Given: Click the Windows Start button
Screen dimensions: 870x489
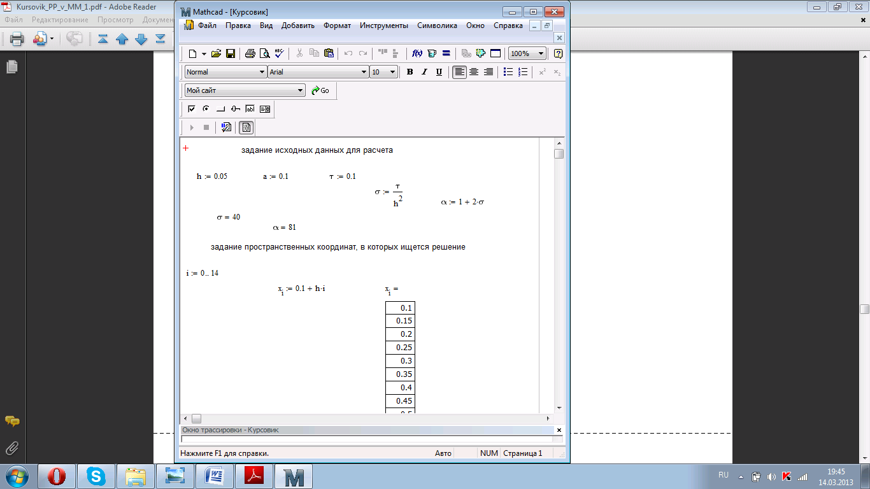Looking at the screenshot, I should tap(16, 476).
